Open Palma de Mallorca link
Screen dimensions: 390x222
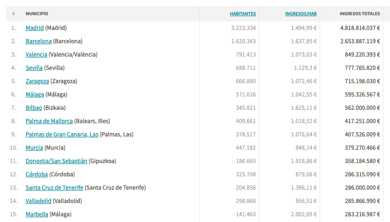point(49,121)
